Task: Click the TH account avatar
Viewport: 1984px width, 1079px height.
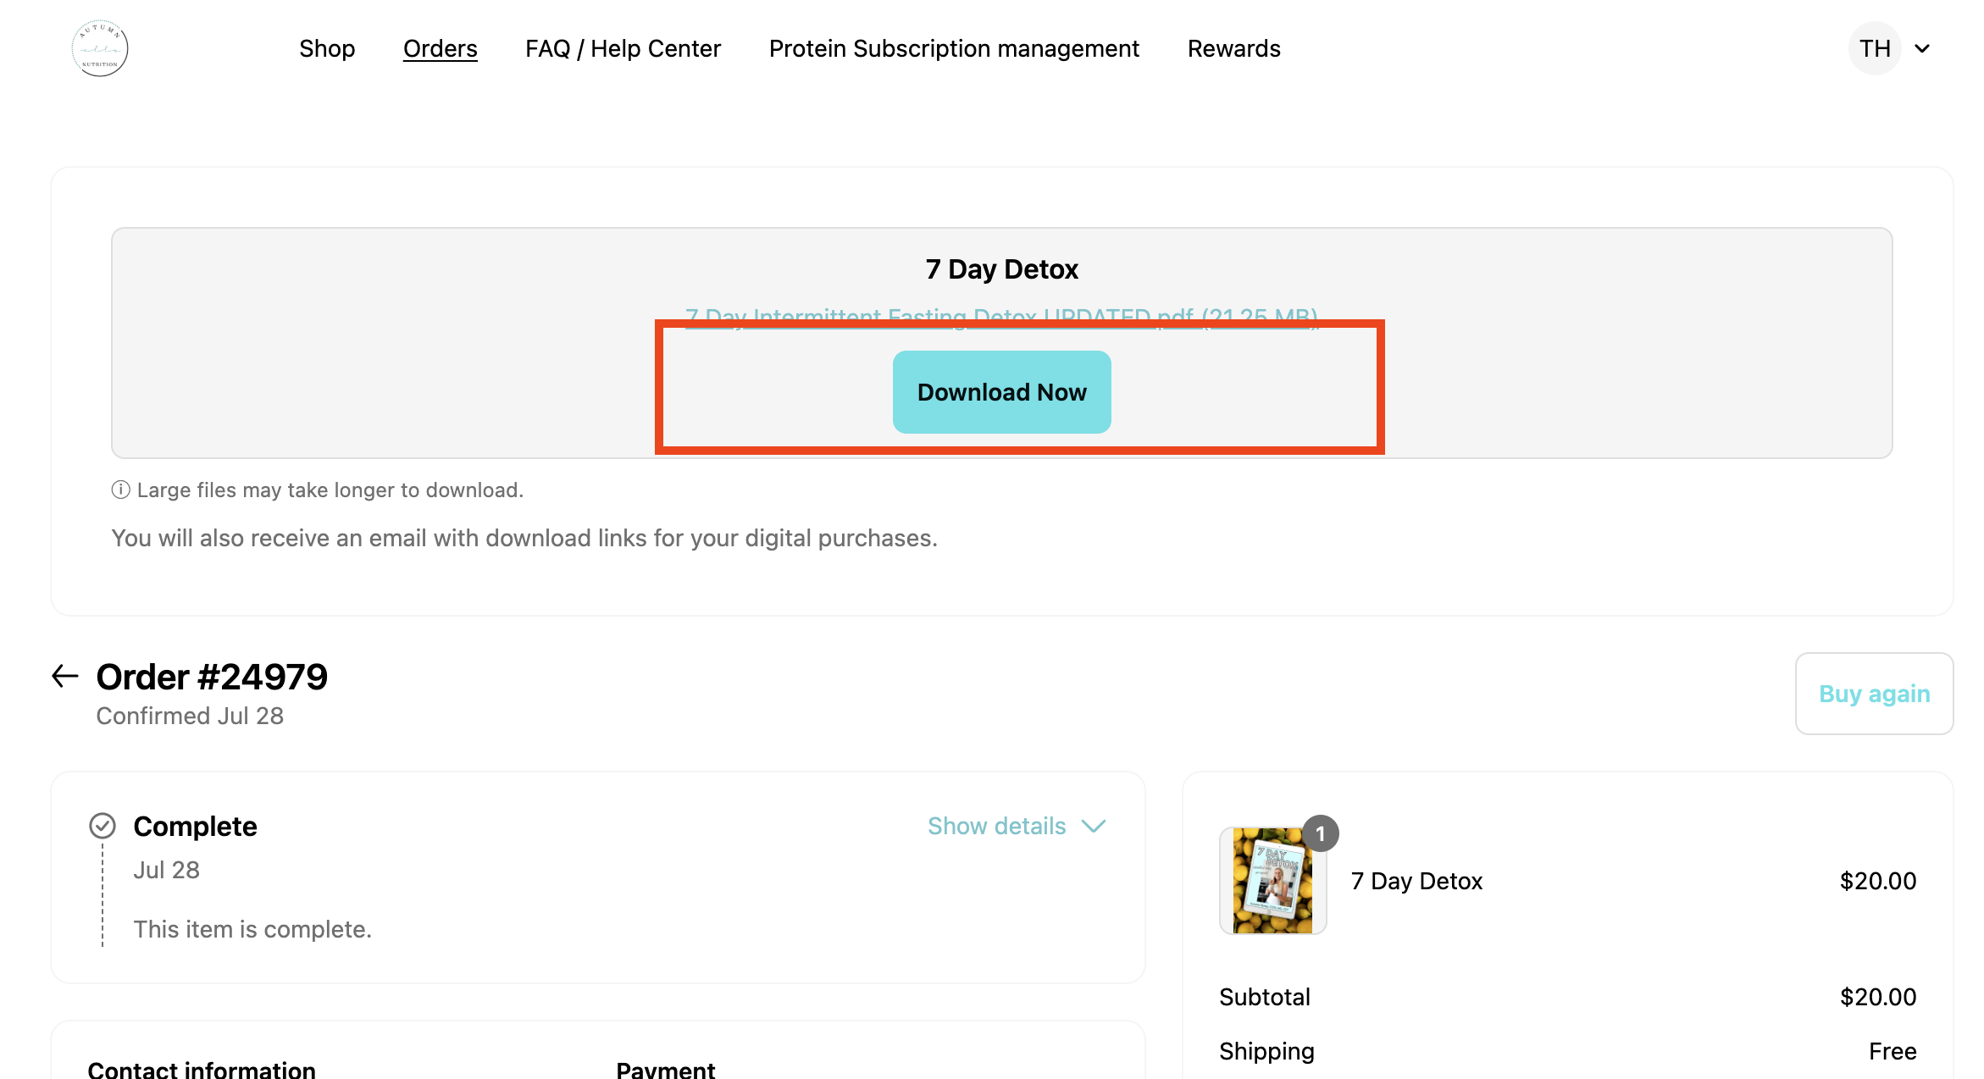Action: (x=1874, y=48)
